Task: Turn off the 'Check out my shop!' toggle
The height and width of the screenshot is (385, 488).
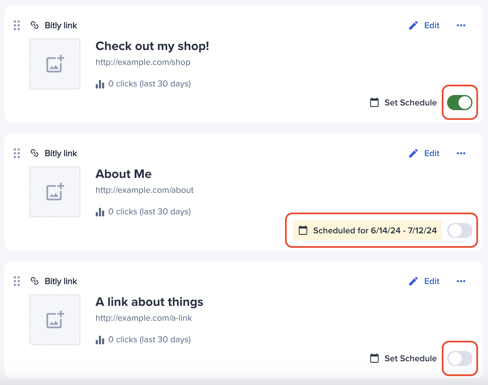Action: (459, 103)
